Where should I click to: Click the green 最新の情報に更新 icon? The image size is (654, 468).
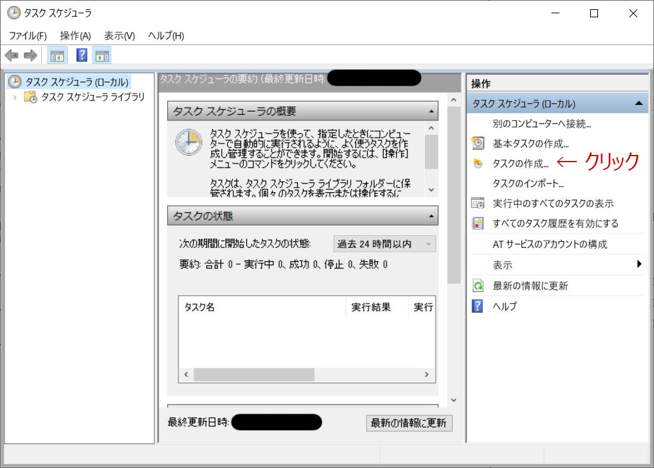478,286
